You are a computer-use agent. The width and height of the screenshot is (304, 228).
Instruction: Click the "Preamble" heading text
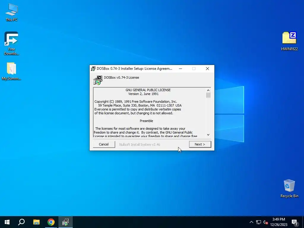[146, 121]
